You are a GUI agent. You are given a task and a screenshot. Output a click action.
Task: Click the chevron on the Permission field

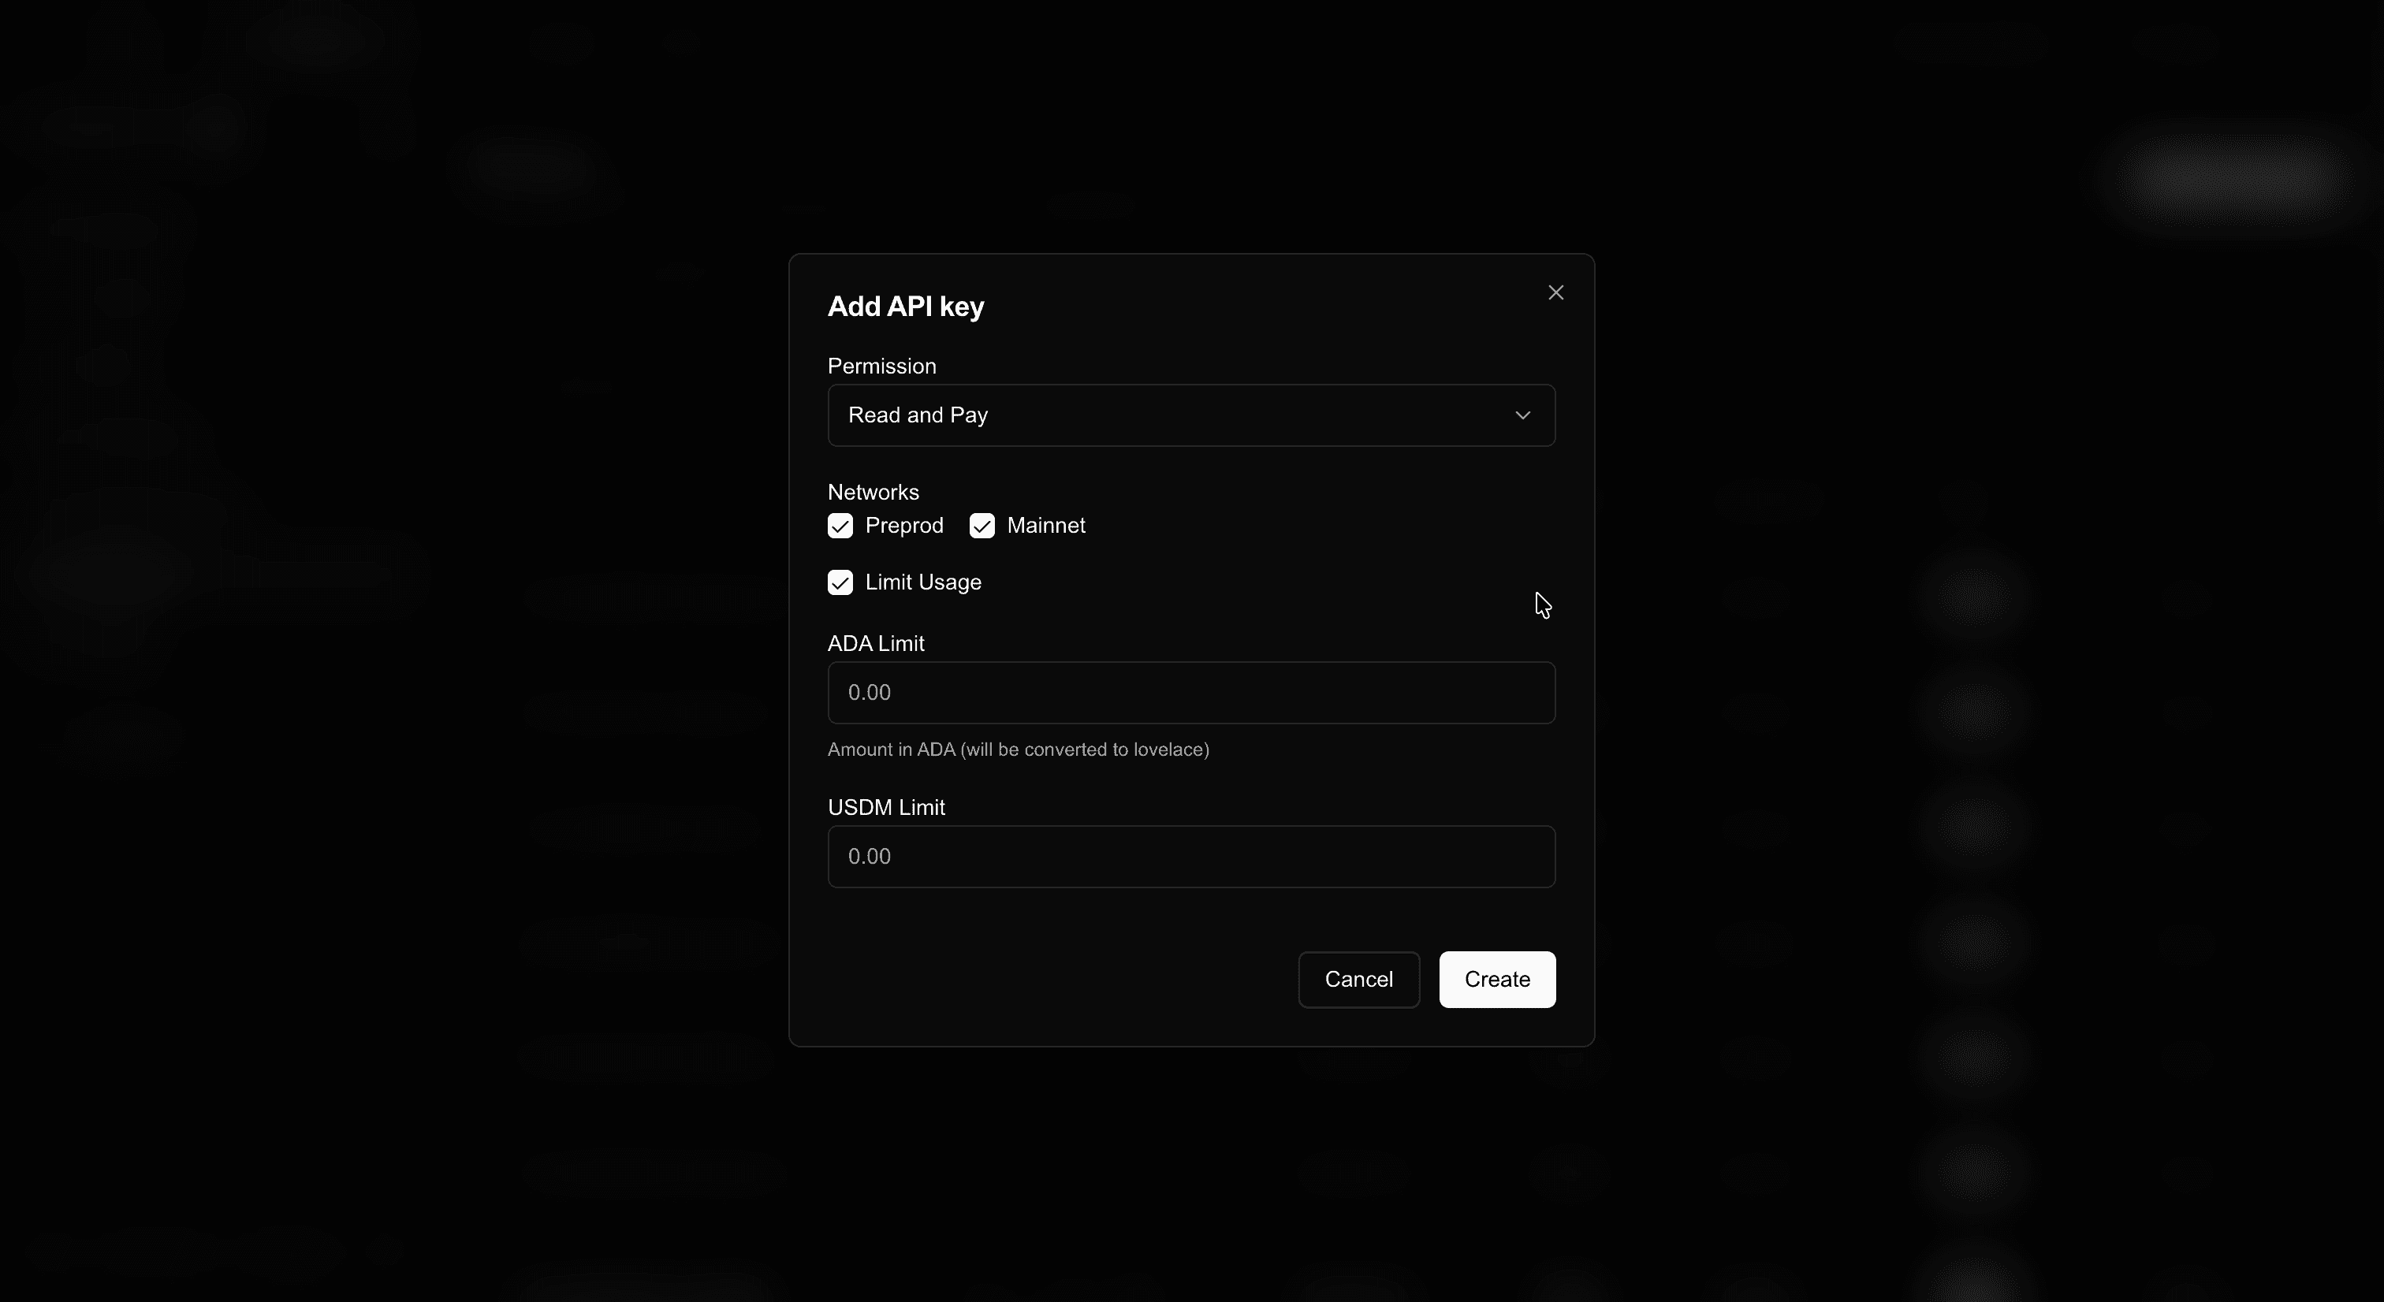(x=1523, y=415)
